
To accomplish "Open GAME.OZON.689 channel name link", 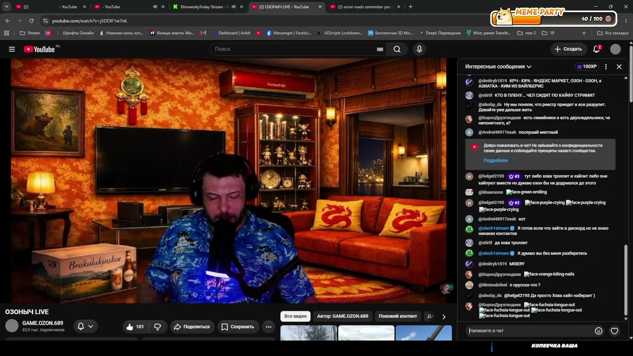I will click(x=43, y=323).
